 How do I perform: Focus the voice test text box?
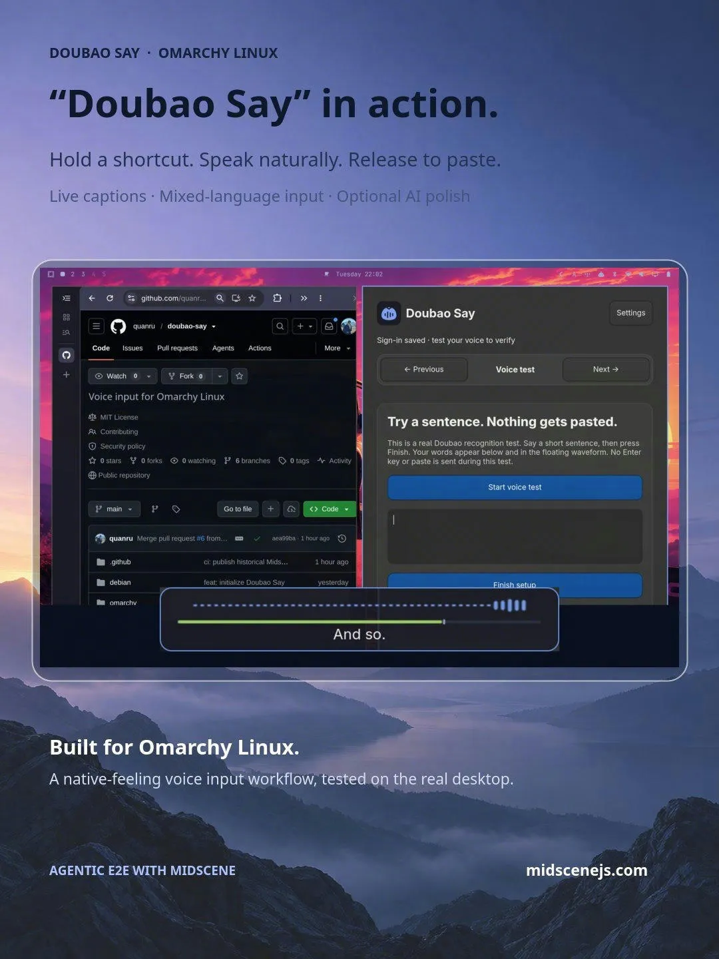click(x=515, y=537)
